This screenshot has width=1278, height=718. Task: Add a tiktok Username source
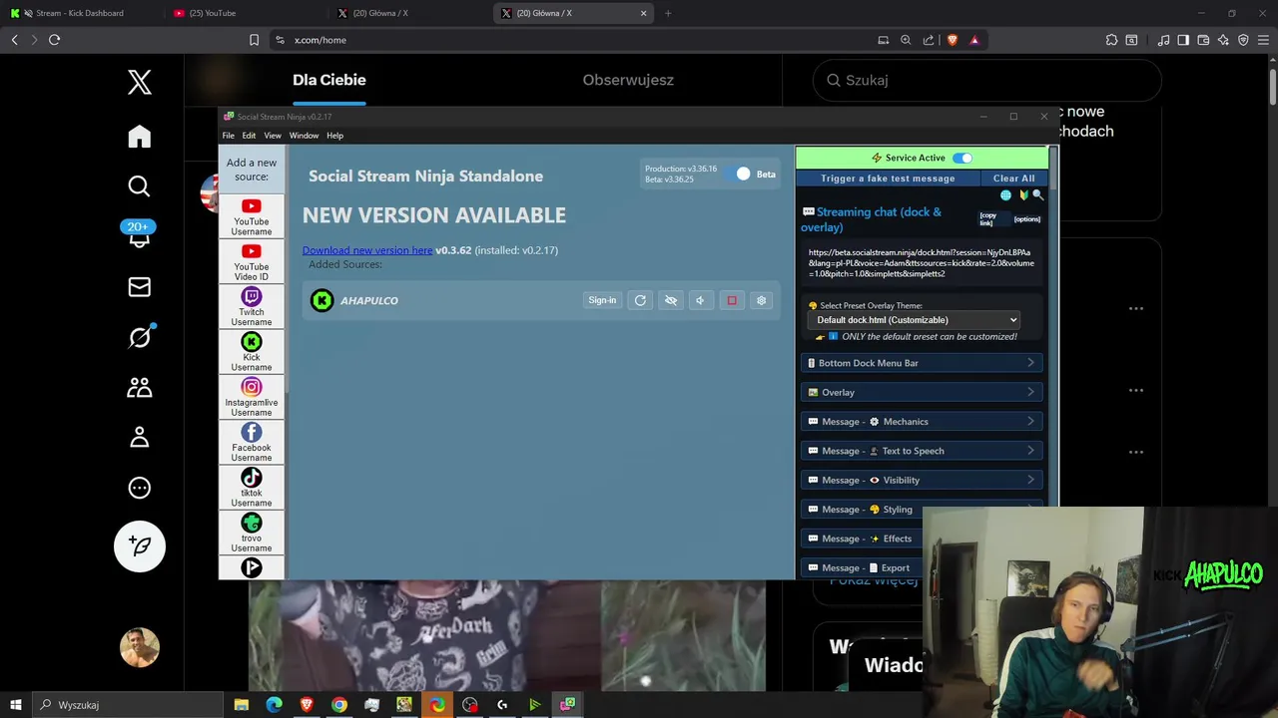click(252, 488)
